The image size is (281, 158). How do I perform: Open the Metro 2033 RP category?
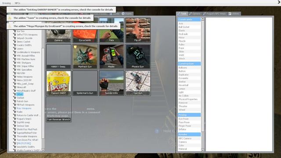pos(24,80)
